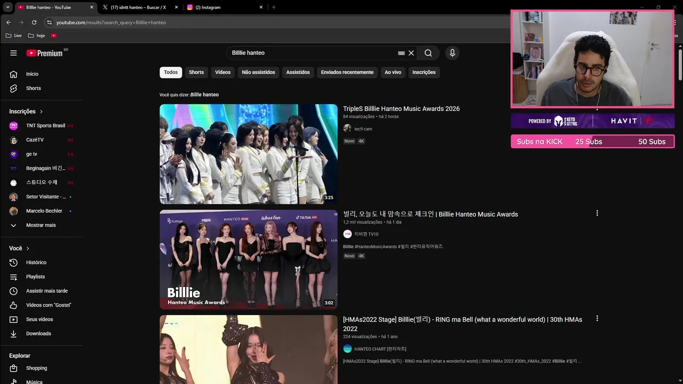Open HANTEO CHART channel link
The image size is (683, 384).
(380, 349)
